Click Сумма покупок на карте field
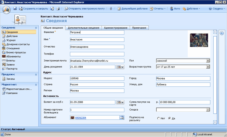 [x=185, y=102]
